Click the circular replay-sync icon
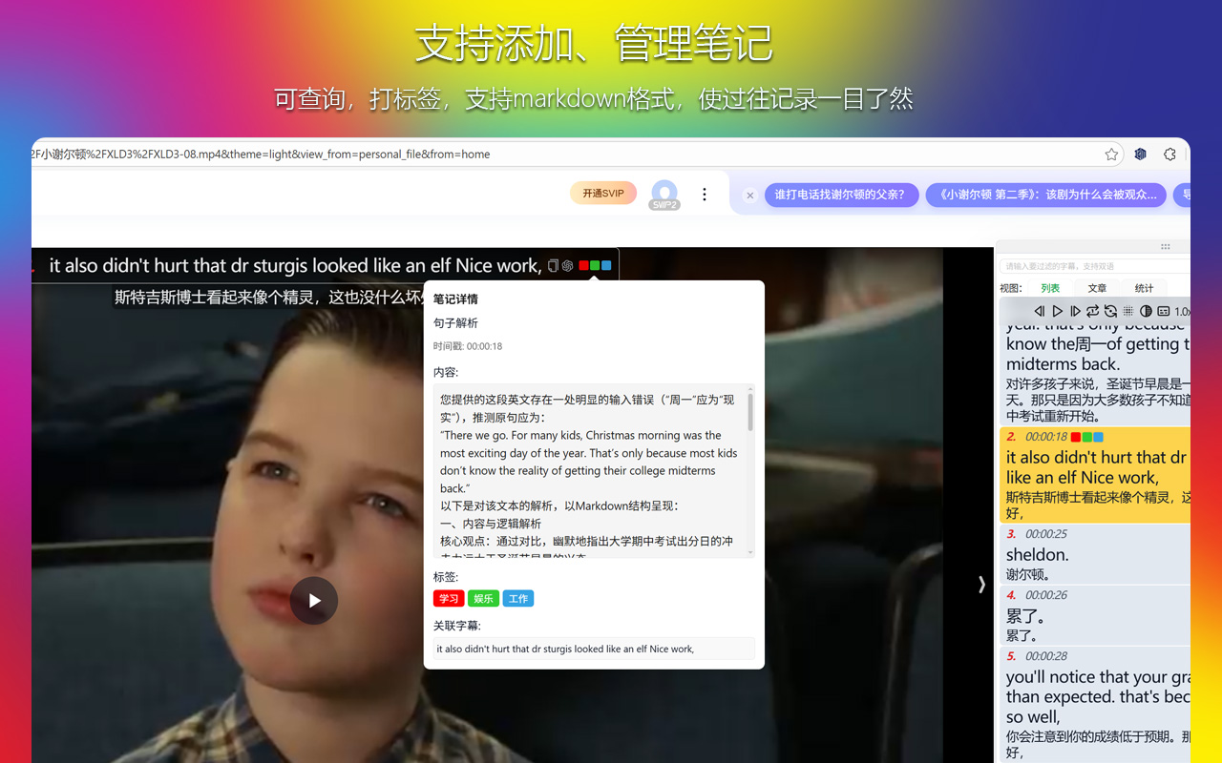Image resolution: width=1222 pixels, height=763 pixels. (1110, 311)
